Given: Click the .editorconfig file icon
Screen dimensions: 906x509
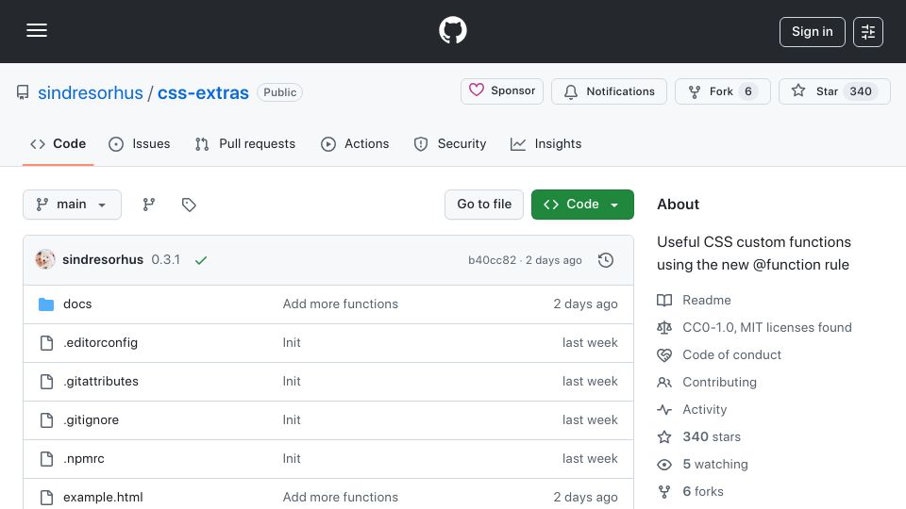Looking at the screenshot, I should pyautogui.click(x=46, y=343).
